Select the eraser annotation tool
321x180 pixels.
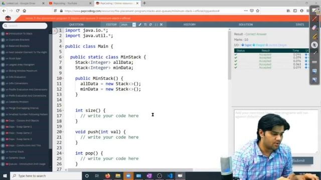314,27
